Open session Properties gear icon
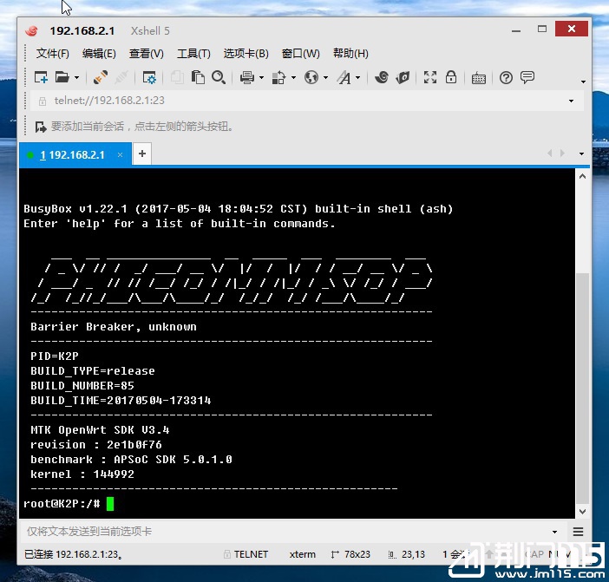The height and width of the screenshot is (582, 609). click(148, 77)
